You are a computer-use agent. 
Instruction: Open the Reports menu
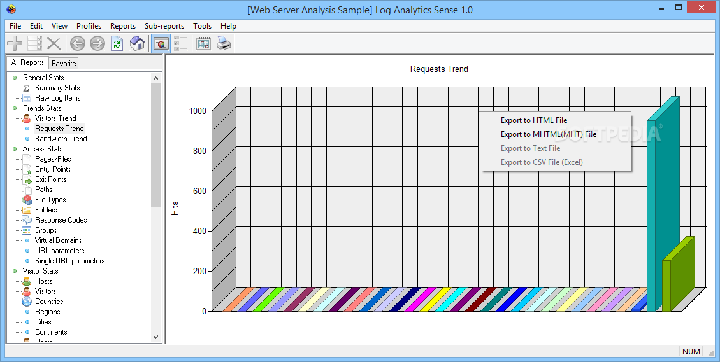click(x=122, y=26)
